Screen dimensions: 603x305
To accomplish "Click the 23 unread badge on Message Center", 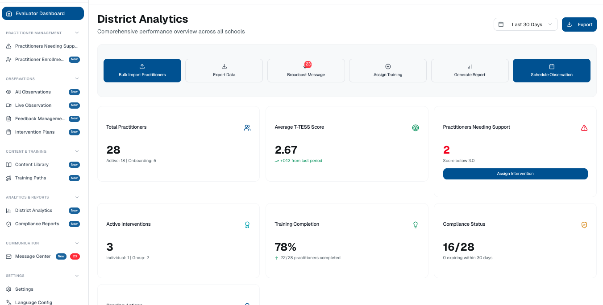I will pyautogui.click(x=75, y=256).
